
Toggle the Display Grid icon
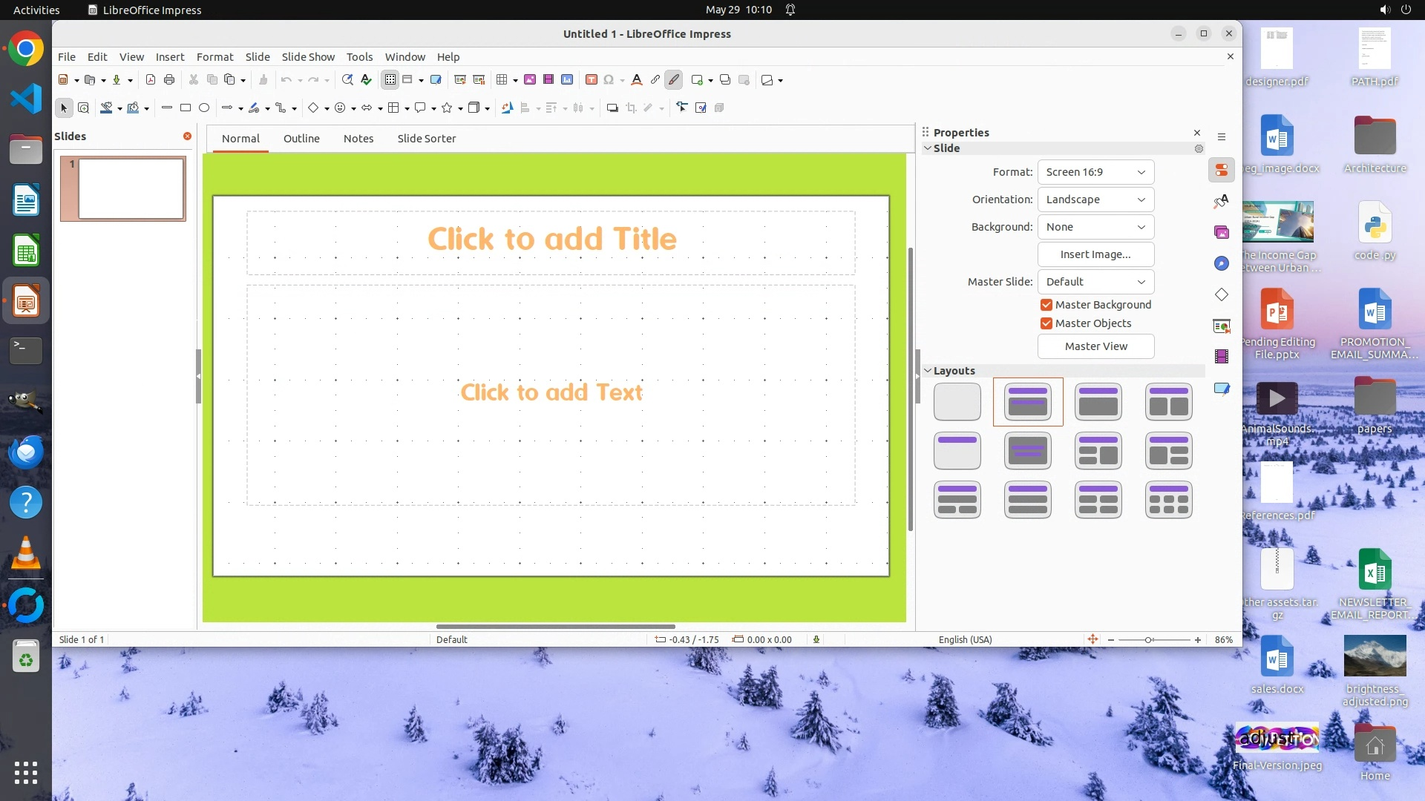tap(390, 80)
